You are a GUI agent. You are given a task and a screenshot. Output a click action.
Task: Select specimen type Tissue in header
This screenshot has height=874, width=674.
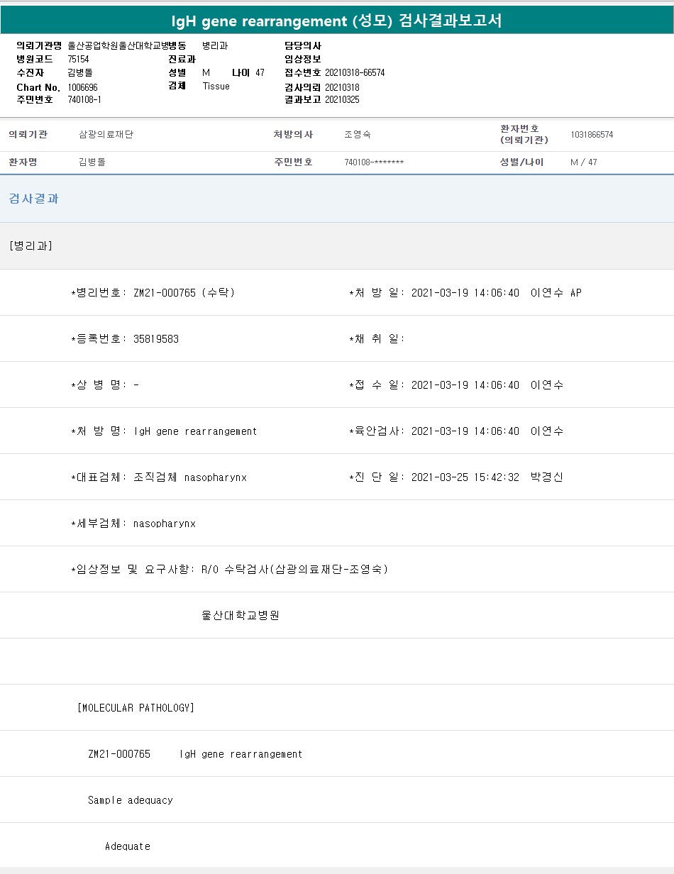tap(216, 87)
